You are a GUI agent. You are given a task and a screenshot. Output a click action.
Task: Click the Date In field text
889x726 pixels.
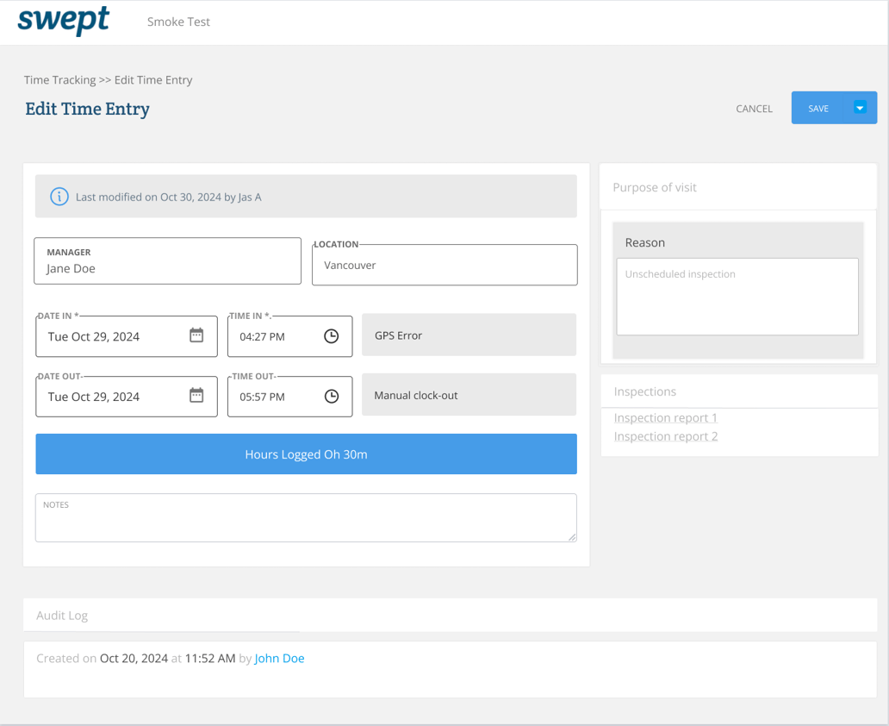(x=94, y=337)
